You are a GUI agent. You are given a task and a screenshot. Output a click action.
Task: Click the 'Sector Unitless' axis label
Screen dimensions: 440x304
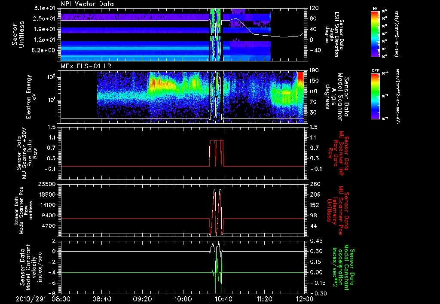click(x=18, y=34)
